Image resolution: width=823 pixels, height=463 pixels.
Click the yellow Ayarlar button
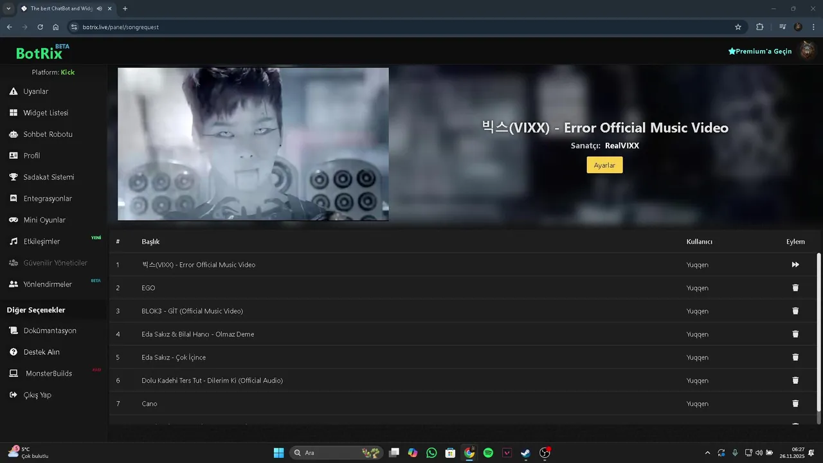[x=604, y=165]
